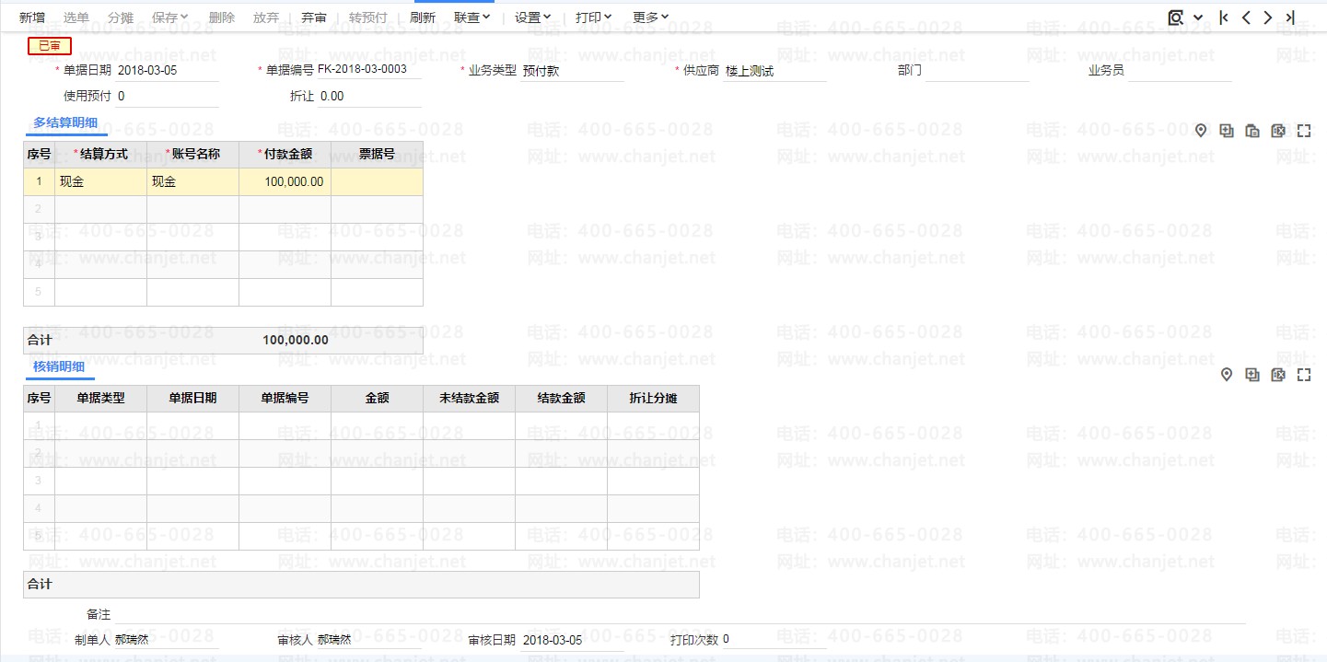Open the arrow dropdown beside the search icon
Screen dimensions: 1327x662
(1197, 17)
